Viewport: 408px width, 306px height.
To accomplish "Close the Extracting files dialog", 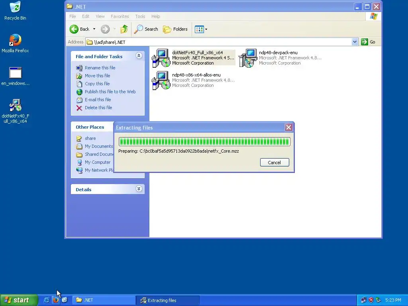I will (x=288, y=127).
